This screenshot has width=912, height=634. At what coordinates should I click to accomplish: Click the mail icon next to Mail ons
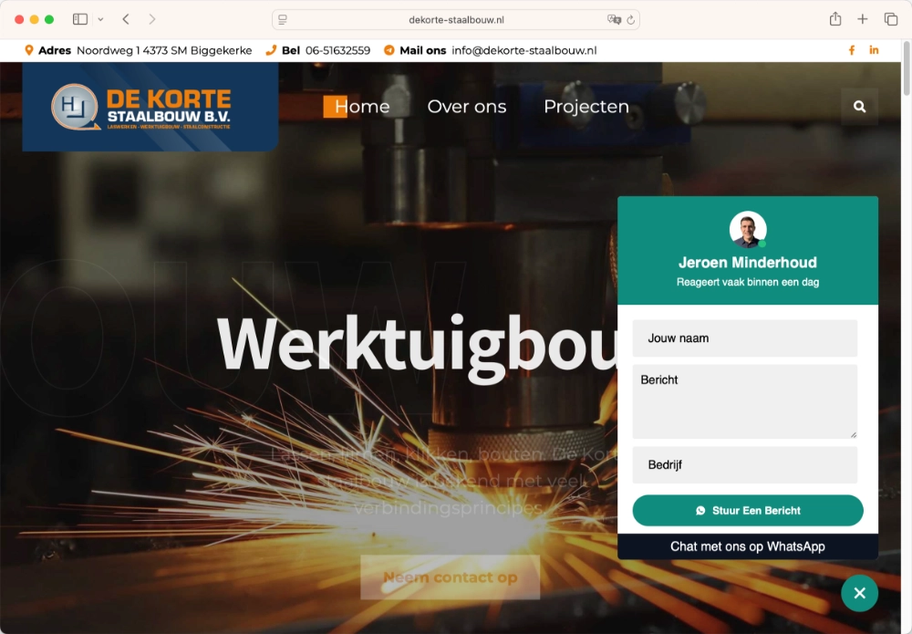(x=388, y=50)
